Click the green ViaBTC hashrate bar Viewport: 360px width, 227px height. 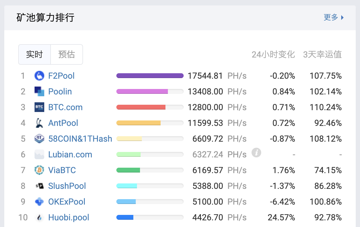click(128, 170)
